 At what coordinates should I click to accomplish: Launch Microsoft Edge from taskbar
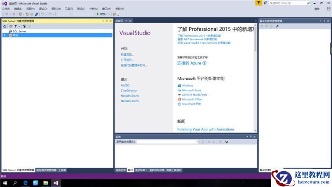coord(25,183)
